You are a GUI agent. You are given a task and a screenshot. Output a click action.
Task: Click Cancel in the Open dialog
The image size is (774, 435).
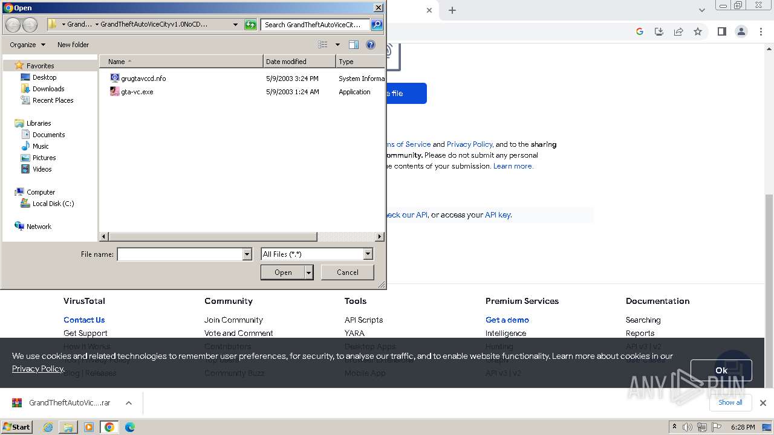pyautogui.click(x=348, y=272)
